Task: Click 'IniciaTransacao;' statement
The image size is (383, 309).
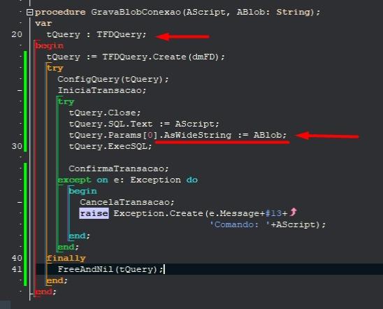Action: click(102, 90)
